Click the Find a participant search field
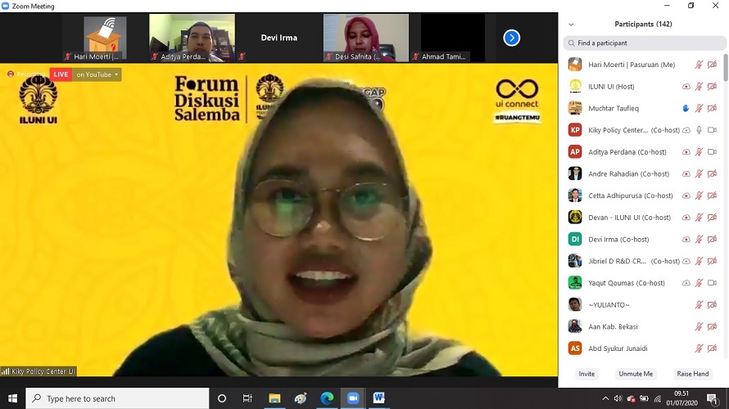The image size is (729, 409). 643,43
